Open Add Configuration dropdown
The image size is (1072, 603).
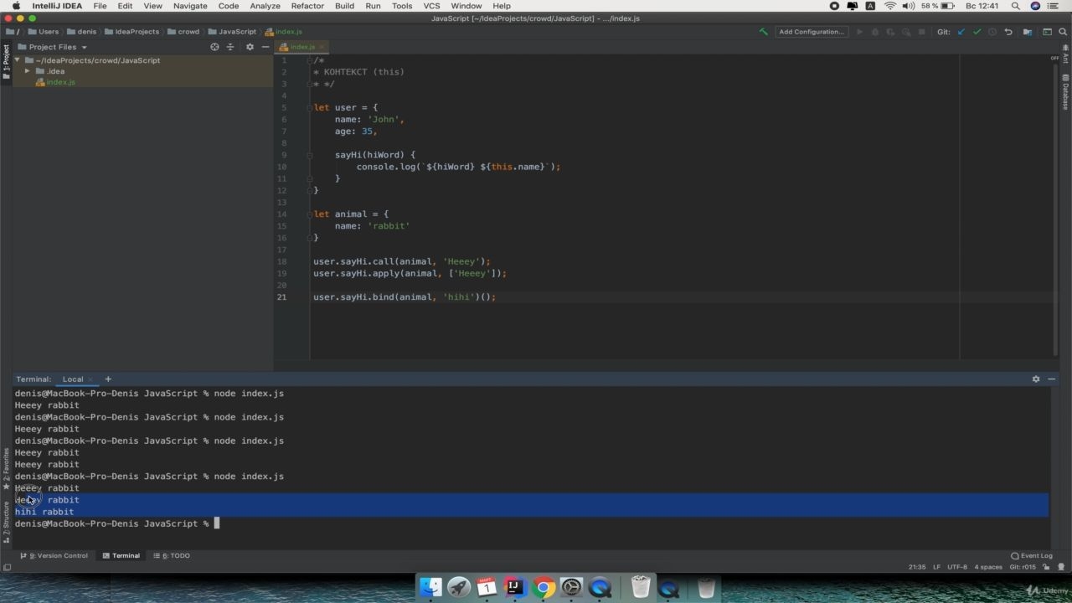pyautogui.click(x=812, y=32)
